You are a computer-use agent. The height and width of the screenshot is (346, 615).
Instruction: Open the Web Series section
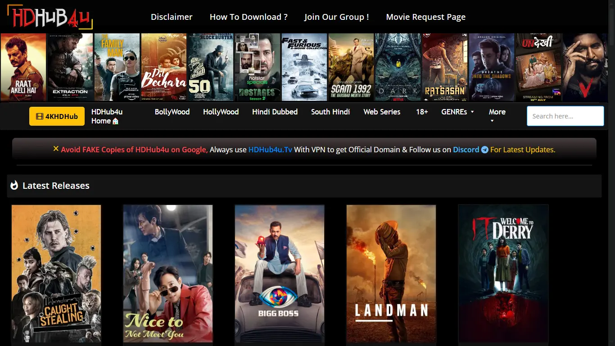[x=381, y=112]
